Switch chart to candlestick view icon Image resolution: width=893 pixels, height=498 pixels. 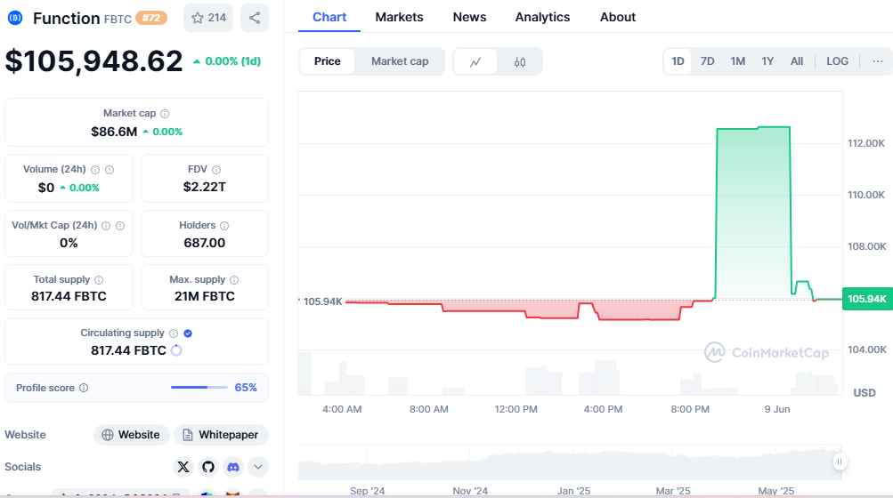(x=519, y=61)
